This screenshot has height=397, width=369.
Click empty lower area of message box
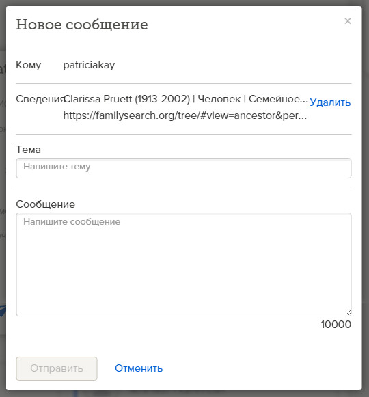tap(184, 284)
